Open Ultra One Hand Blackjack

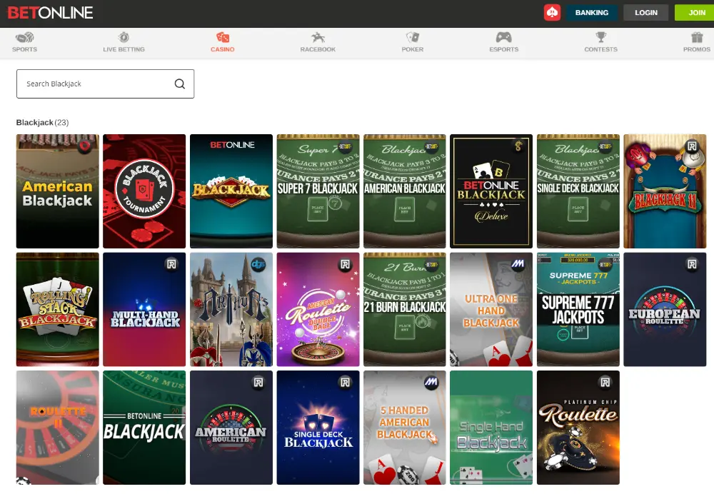coord(491,310)
